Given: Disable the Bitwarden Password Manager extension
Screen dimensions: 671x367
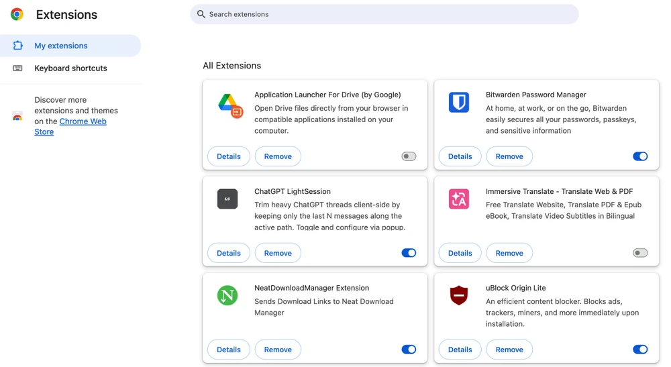Looking at the screenshot, I should pyautogui.click(x=640, y=156).
